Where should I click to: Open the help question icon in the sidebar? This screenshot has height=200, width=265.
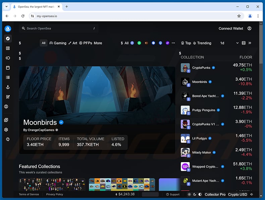coord(8,139)
